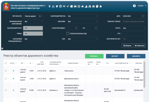Open the ЭЦП dropdown
Image resolution: width=149 pixels, height=102 pixels.
[x=82, y=39]
